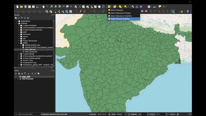Collapse the Desktop folder

click(x=17, y=23)
